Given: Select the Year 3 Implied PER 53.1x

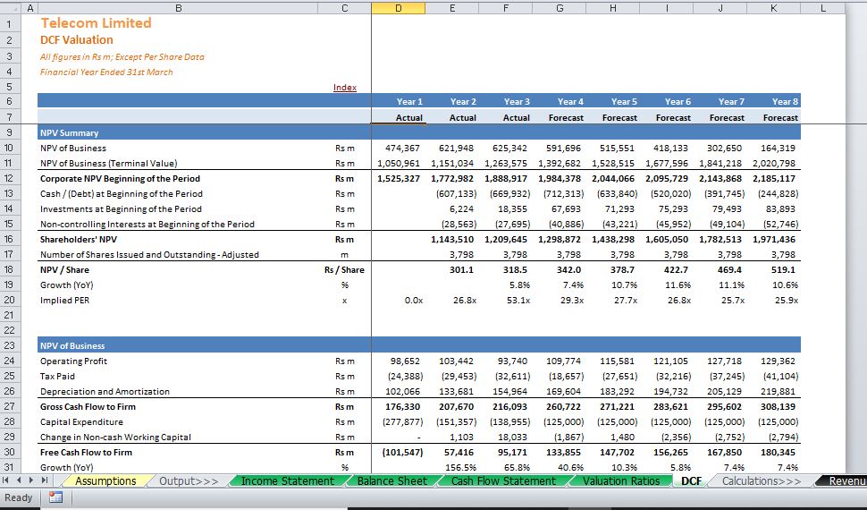Looking at the screenshot, I should [x=518, y=300].
